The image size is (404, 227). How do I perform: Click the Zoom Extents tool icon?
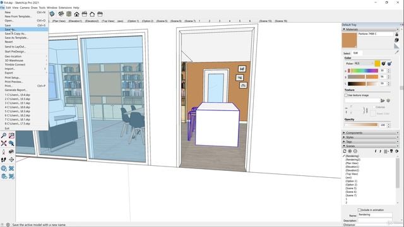[4, 143]
